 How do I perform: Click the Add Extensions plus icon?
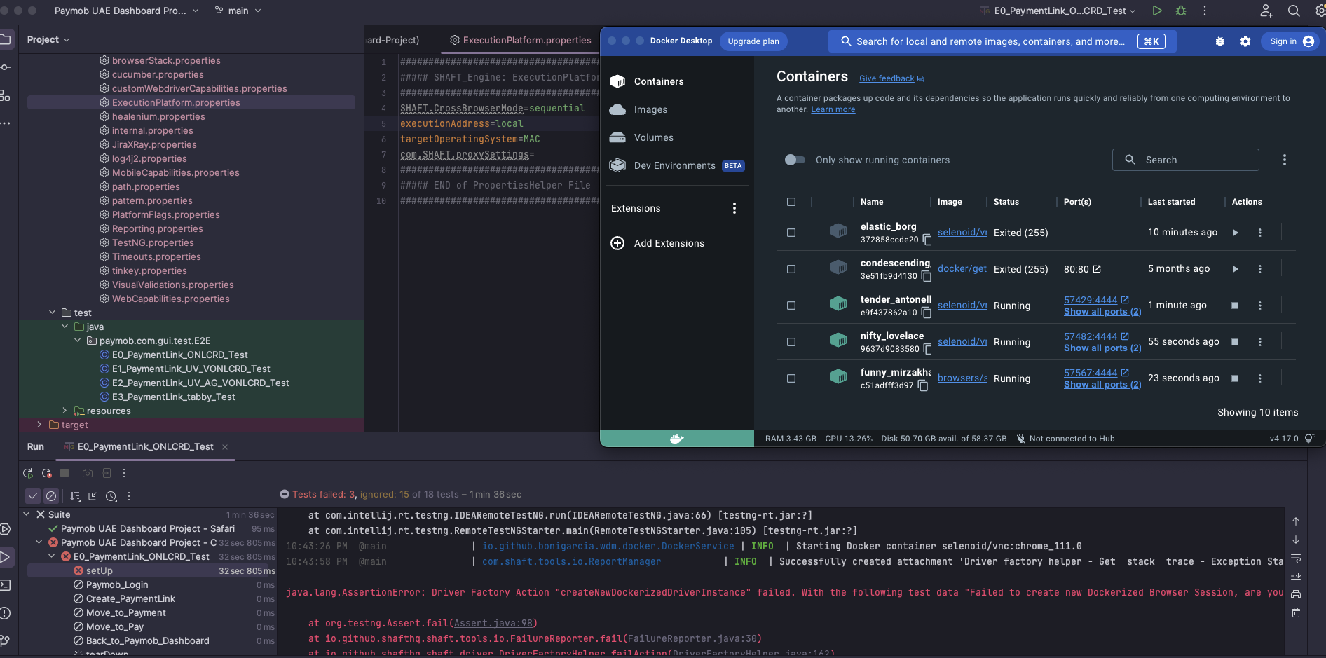[617, 243]
